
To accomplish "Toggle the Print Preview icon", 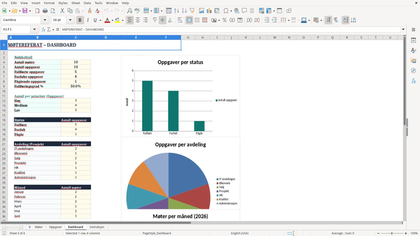I will 53,11.
